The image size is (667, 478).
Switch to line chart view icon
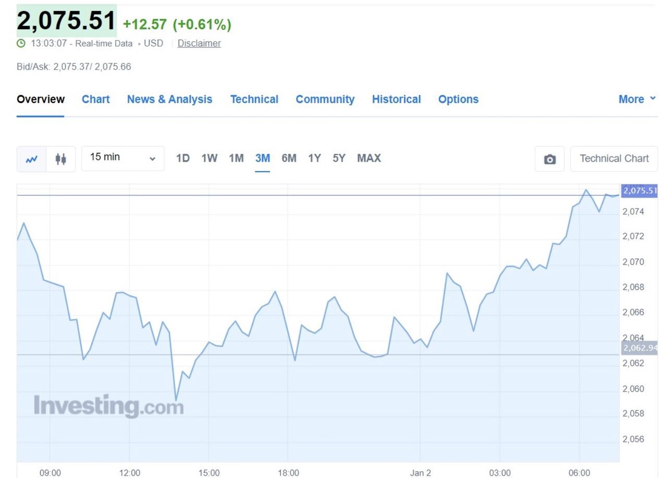coord(31,159)
